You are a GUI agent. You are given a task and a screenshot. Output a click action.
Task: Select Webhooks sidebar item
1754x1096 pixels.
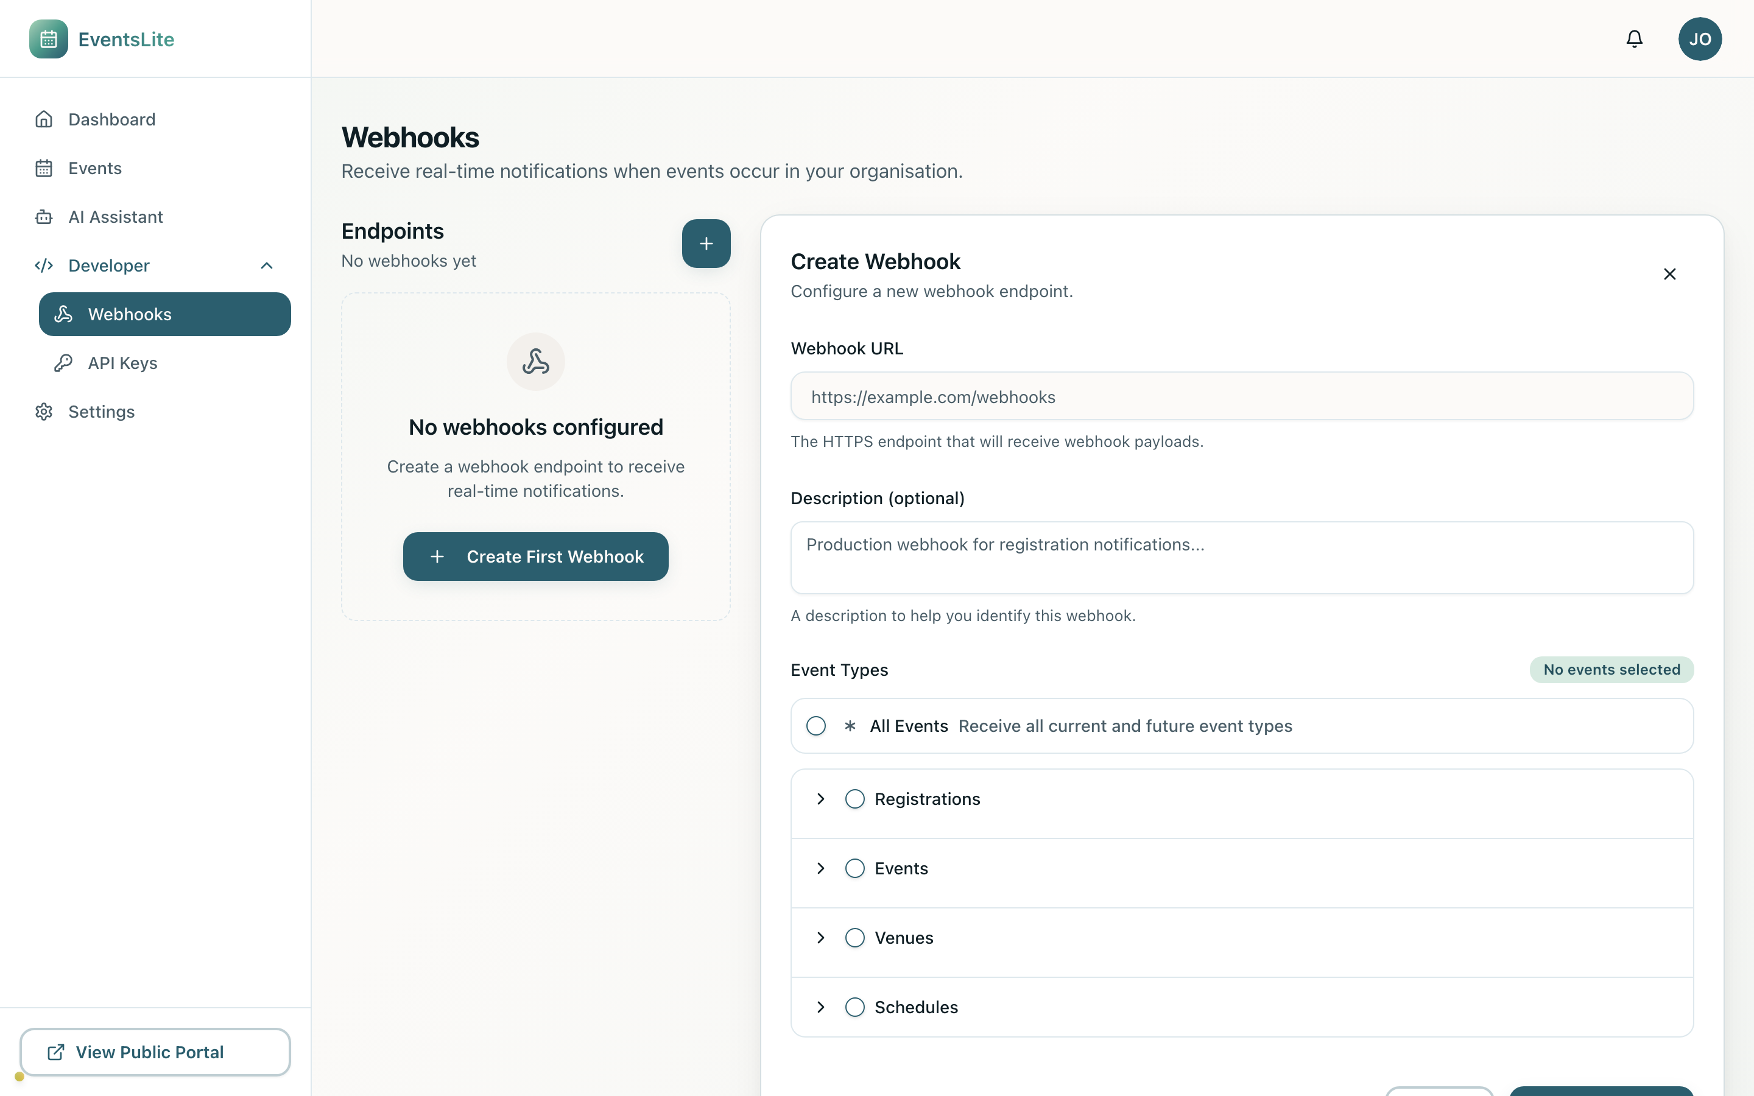click(x=164, y=315)
